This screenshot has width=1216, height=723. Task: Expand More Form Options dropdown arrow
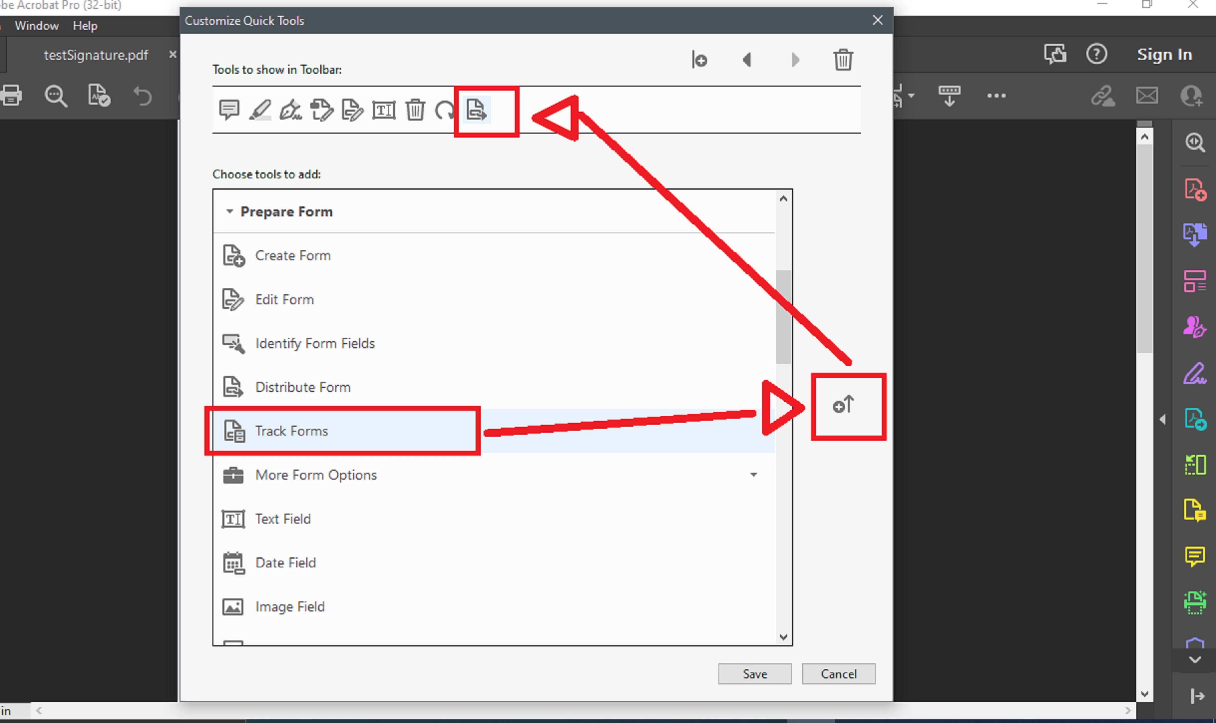(753, 475)
